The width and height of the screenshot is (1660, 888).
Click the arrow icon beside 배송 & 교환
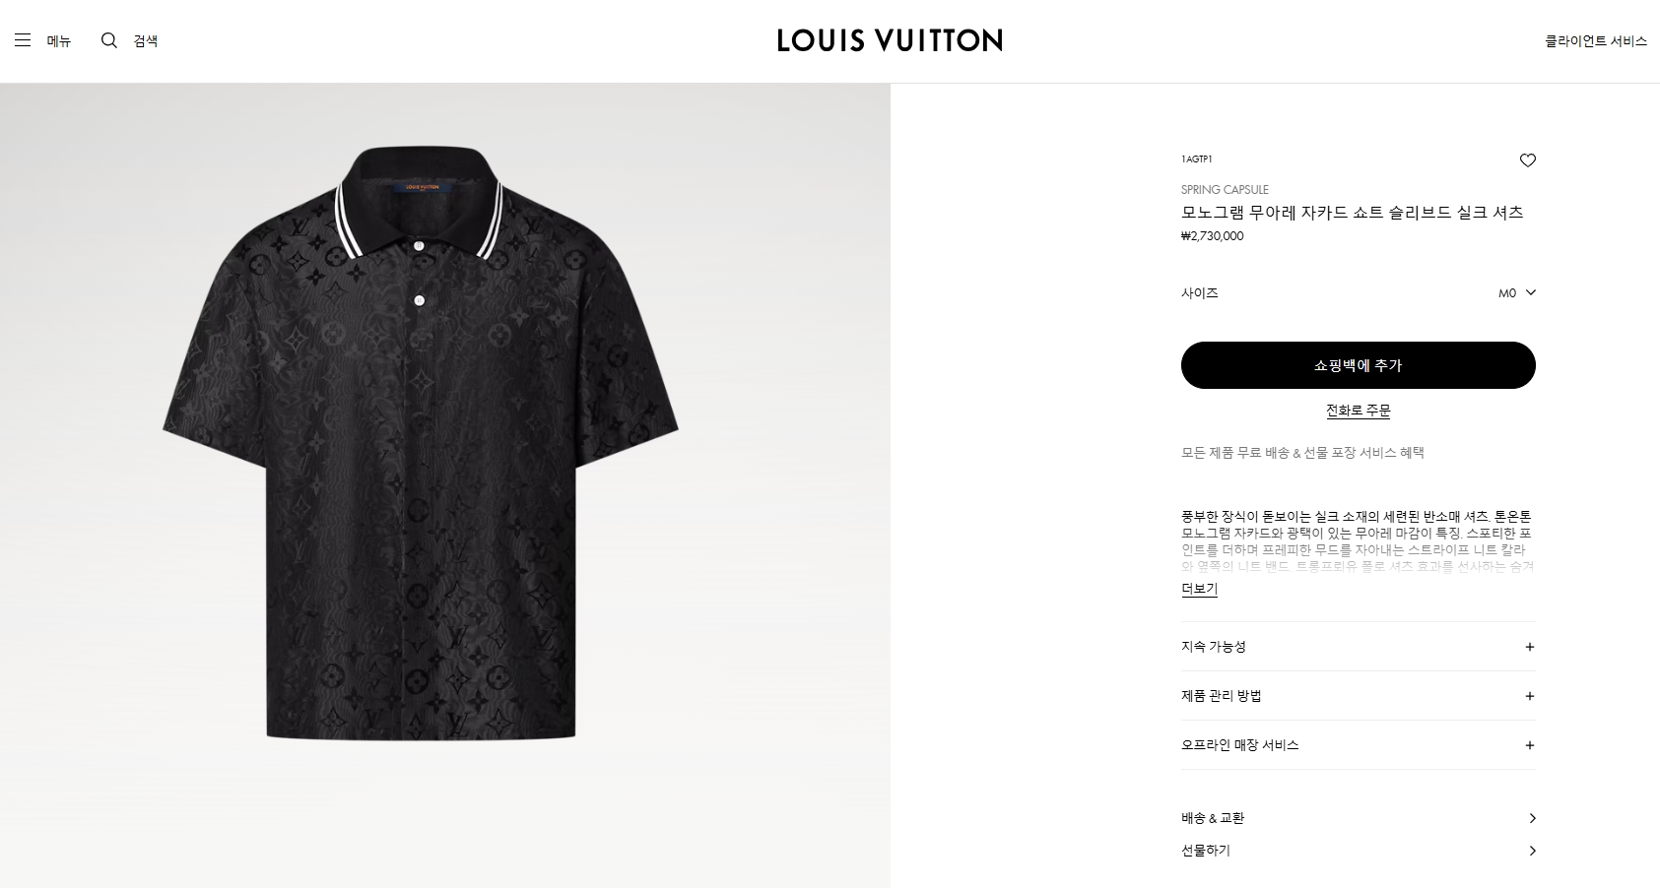pyautogui.click(x=1532, y=818)
